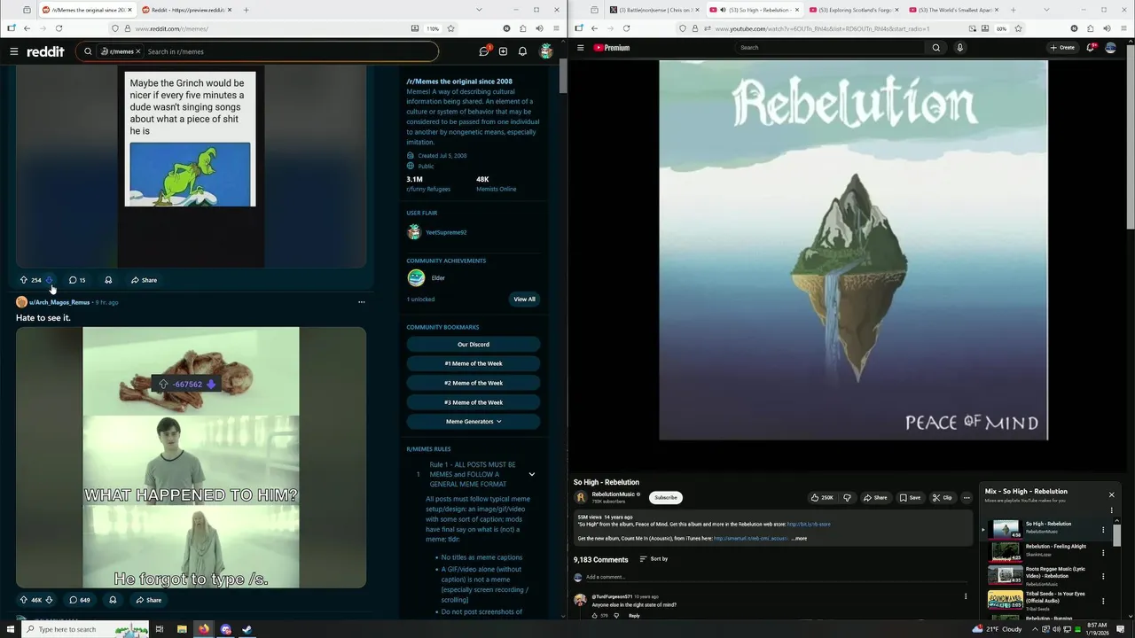Screen dimensions: 1135x638
Task: Upvote the Hate to see it post
Action: (24, 600)
